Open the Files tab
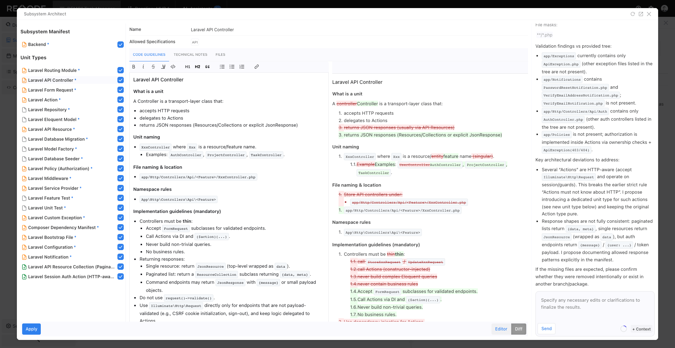Image resolution: width=675 pixels, height=348 pixels. (220, 55)
